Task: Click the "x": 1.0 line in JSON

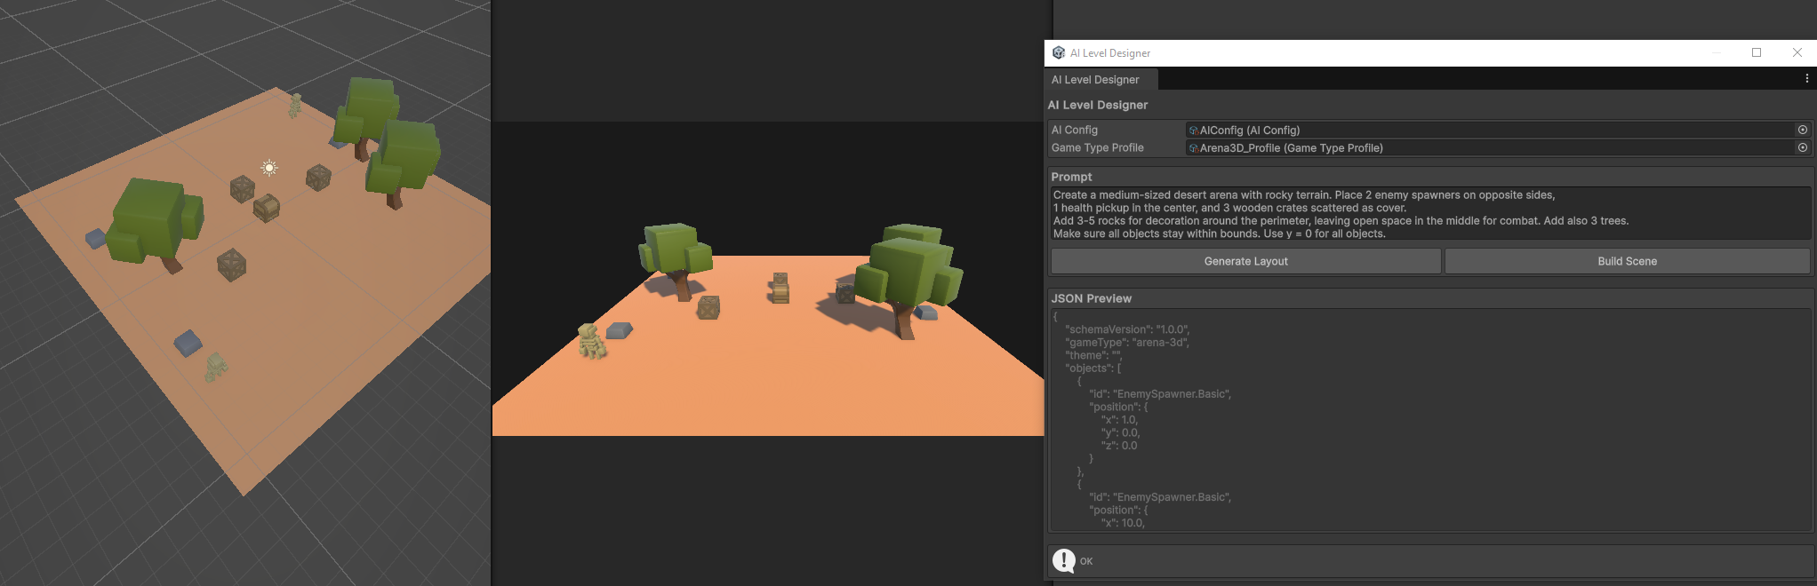Action: point(1119,420)
